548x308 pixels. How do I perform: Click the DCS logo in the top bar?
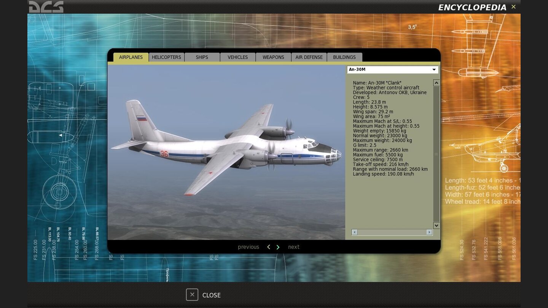point(46,7)
